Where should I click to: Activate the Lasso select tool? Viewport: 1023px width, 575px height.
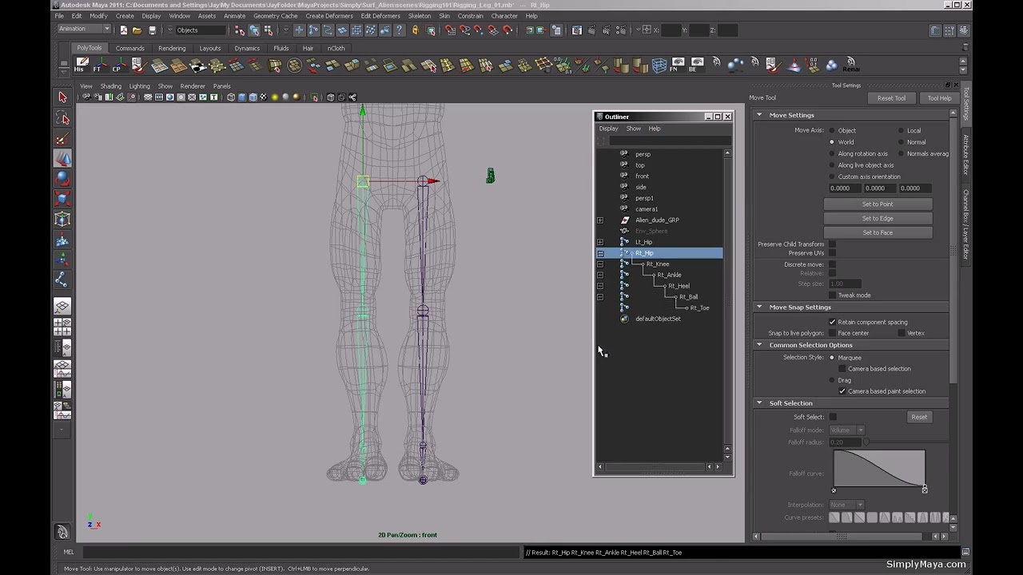point(62,119)
